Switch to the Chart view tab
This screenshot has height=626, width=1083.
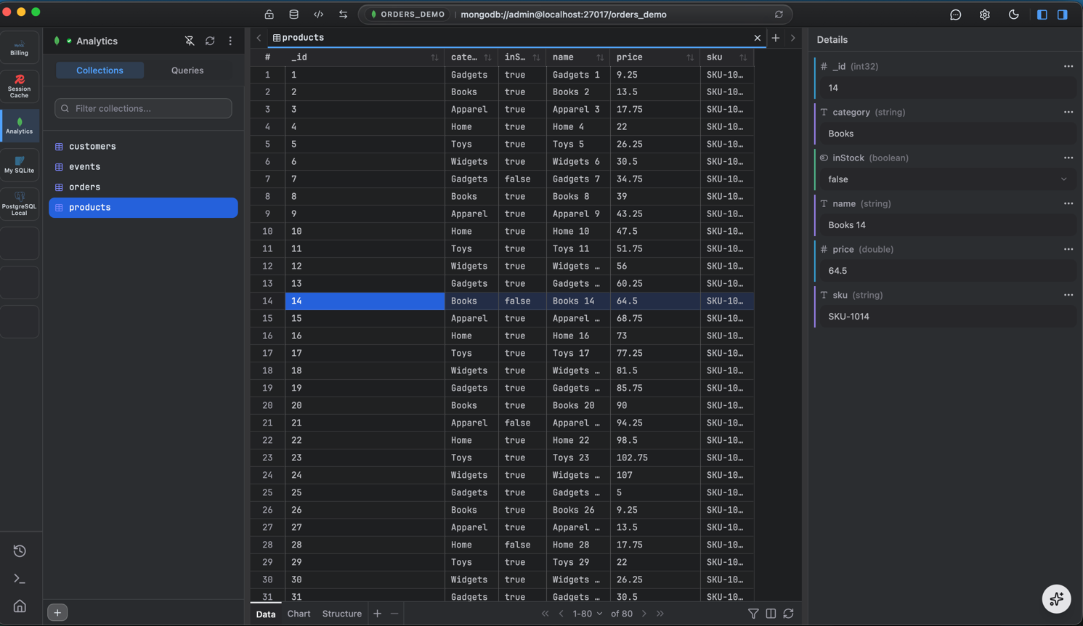coord(299,614)
